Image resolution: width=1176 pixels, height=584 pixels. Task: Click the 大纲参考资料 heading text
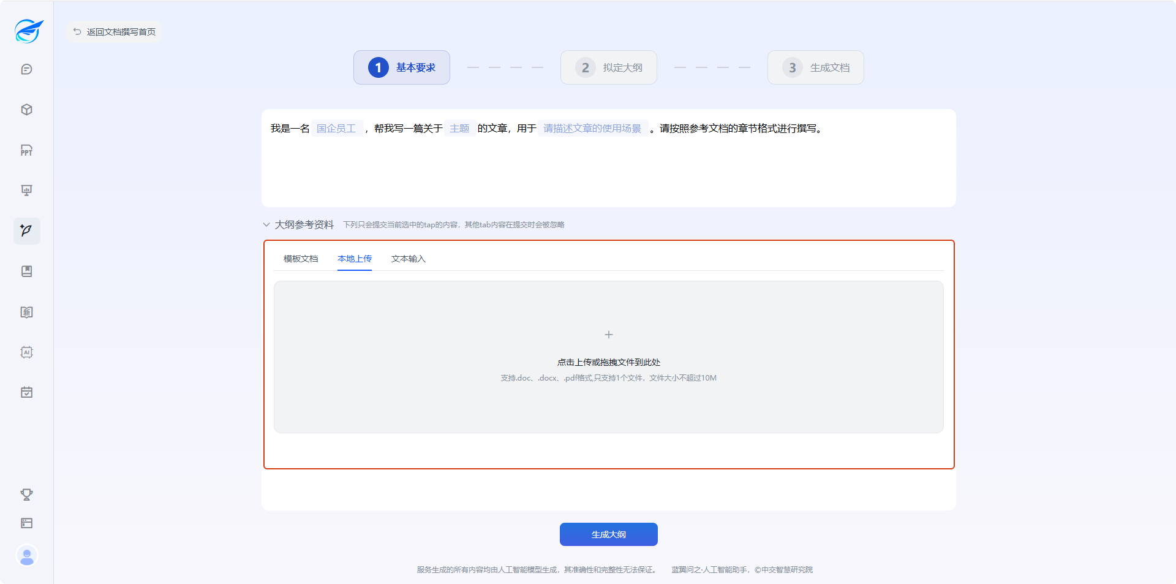pyautogui.click(x=304, y=225)
